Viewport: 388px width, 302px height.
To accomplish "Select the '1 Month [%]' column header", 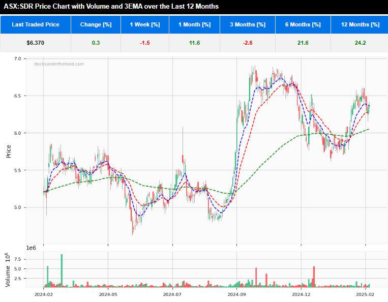I will pyautogui.click(x=194, y=24).
